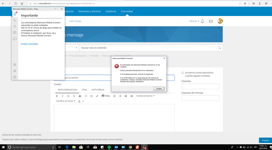Toggle italic formatting in editor toolbar
The image size is (272, 150).
coord(62,96)
